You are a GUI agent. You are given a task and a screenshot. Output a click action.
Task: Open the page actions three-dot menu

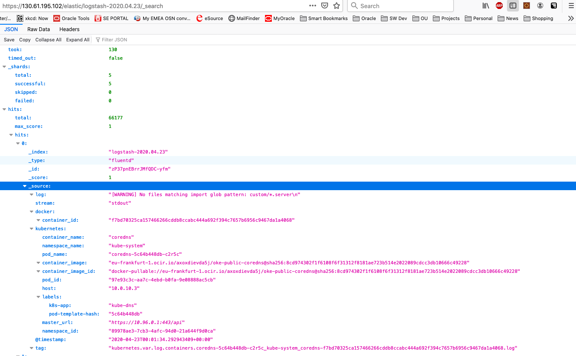pos(313,6)
